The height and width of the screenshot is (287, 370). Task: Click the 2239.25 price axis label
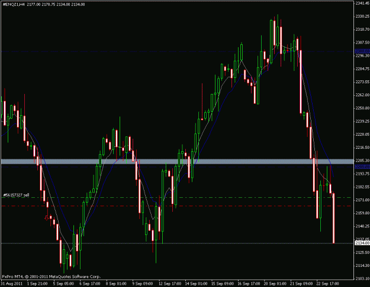(x=362, y=121)
